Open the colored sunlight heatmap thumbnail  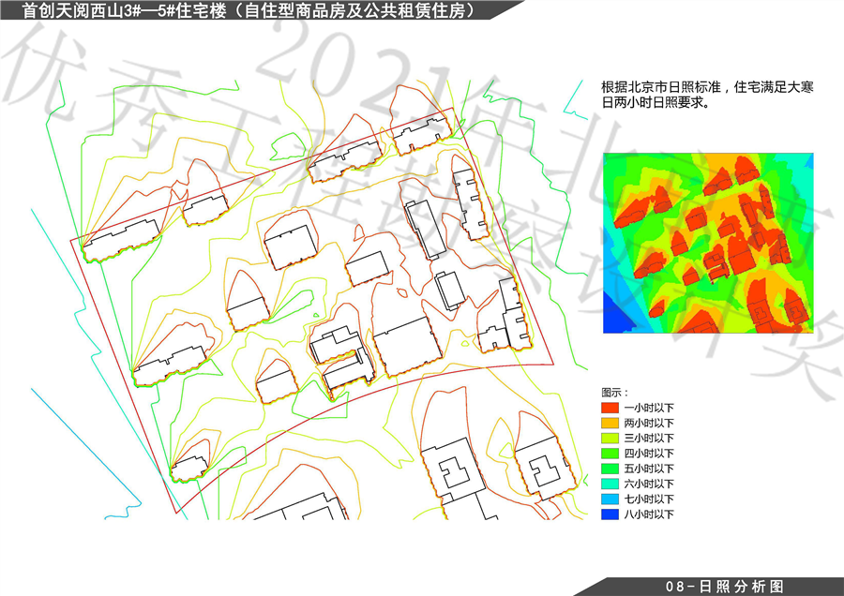(707, 243)
